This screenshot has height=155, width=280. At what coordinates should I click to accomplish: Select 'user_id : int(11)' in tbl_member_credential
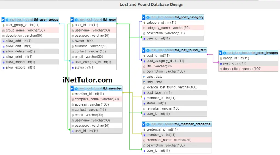[177, 151]
